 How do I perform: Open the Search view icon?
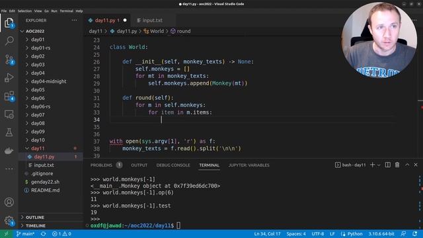pos(9,41)
